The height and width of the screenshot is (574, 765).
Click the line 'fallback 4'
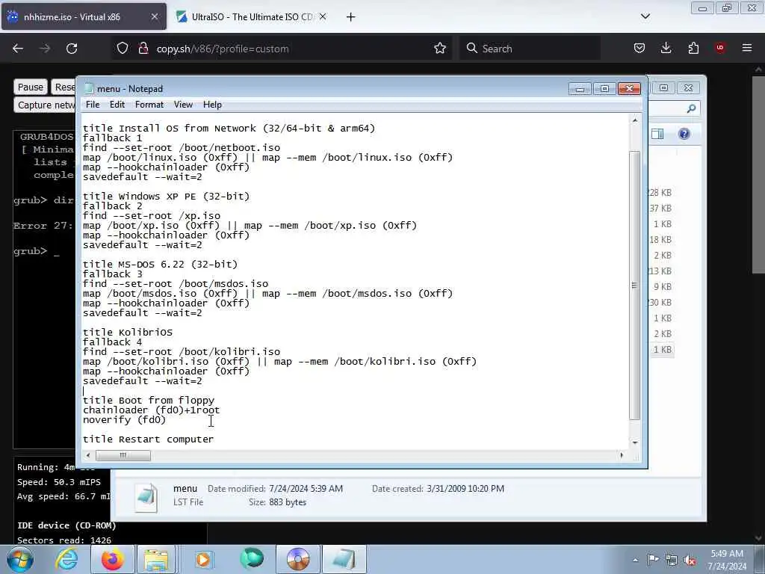pos(113,342)
